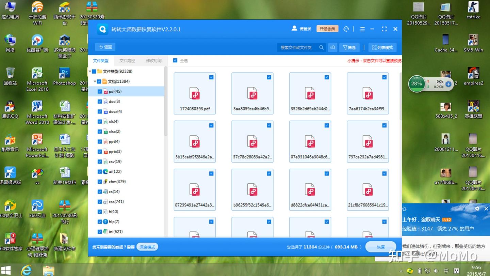
Task: Uncheck the 文档(11384) checkbox
Action: pyautogui.click(x=99, y=81)
